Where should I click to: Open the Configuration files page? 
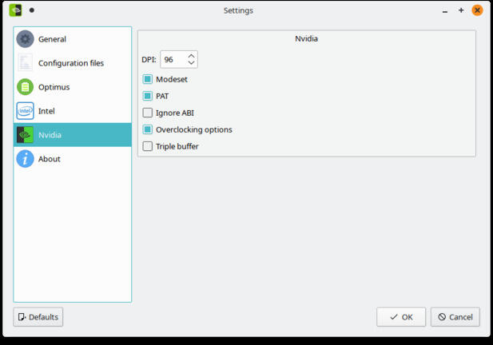pos(73,63)
